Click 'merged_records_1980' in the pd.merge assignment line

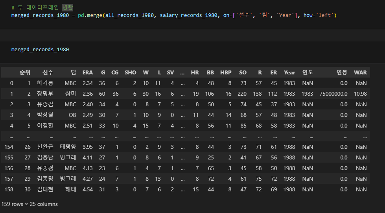click(x=40, y=15)
